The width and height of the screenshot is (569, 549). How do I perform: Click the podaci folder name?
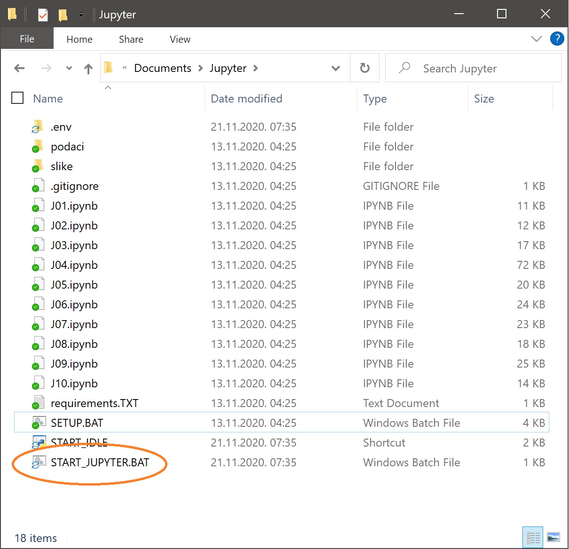pos(67,147)
